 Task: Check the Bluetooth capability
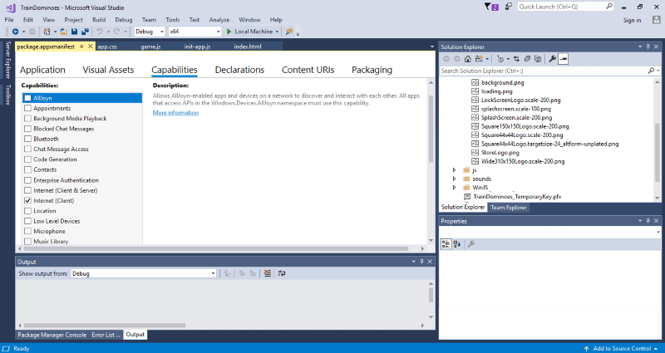(28, 139)
